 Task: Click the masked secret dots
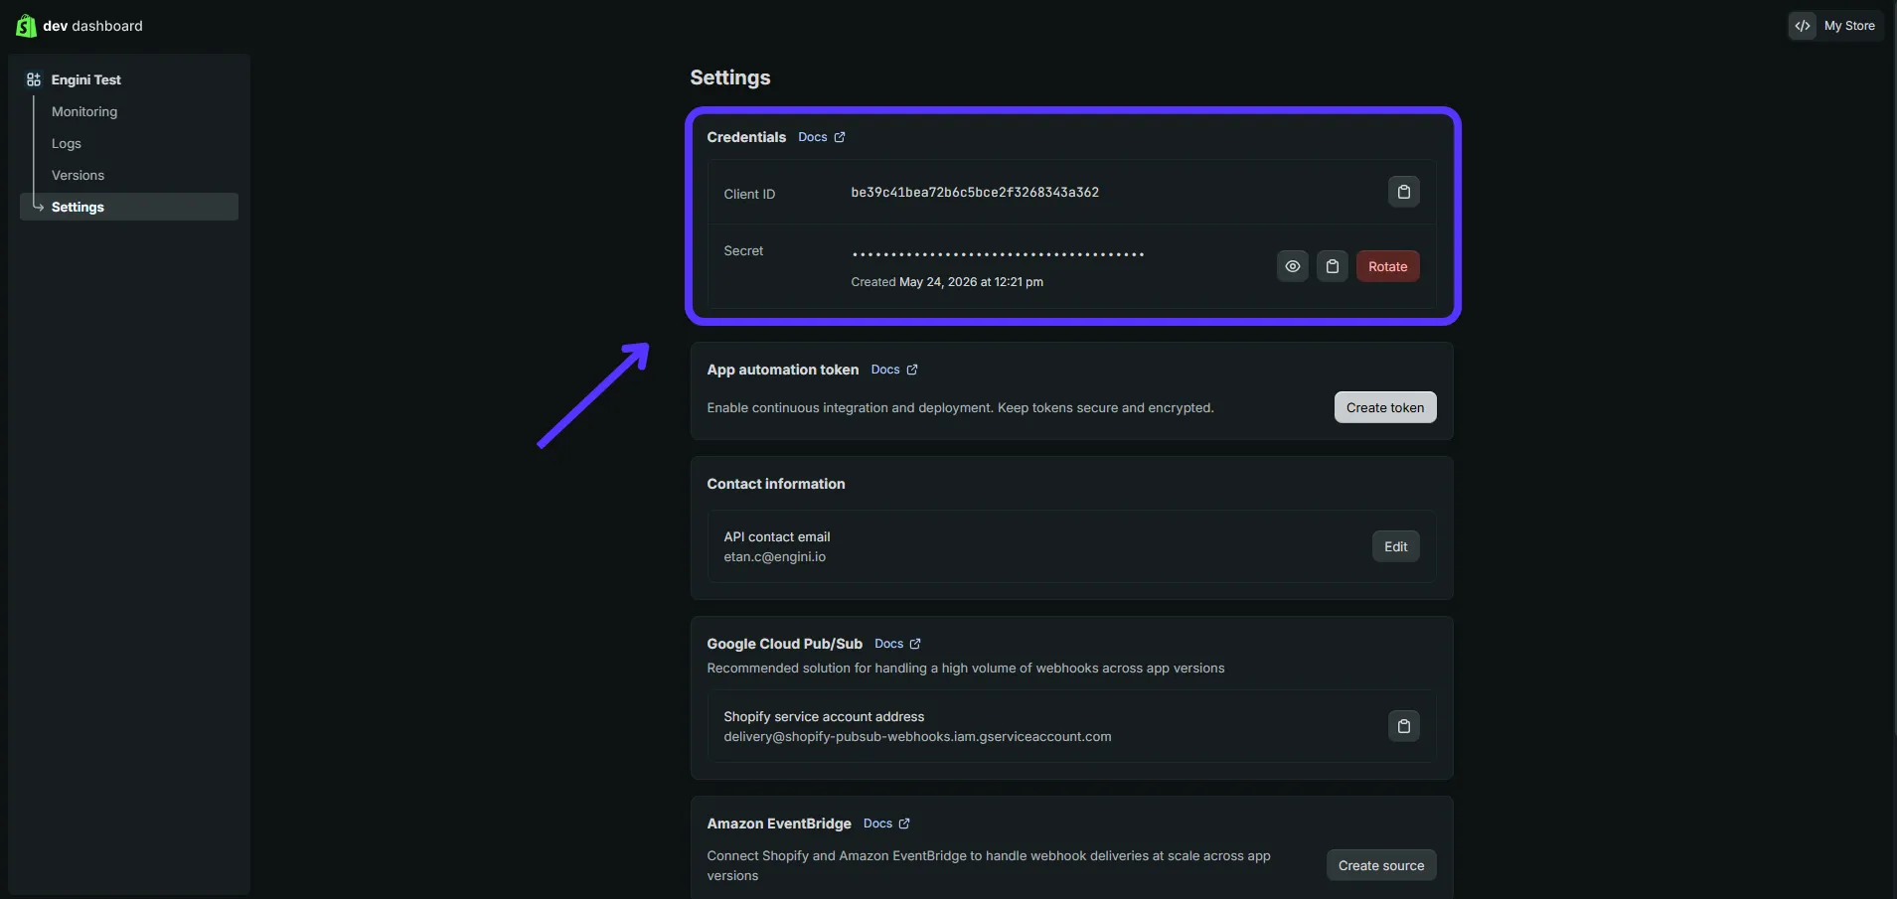click(998, 254)
